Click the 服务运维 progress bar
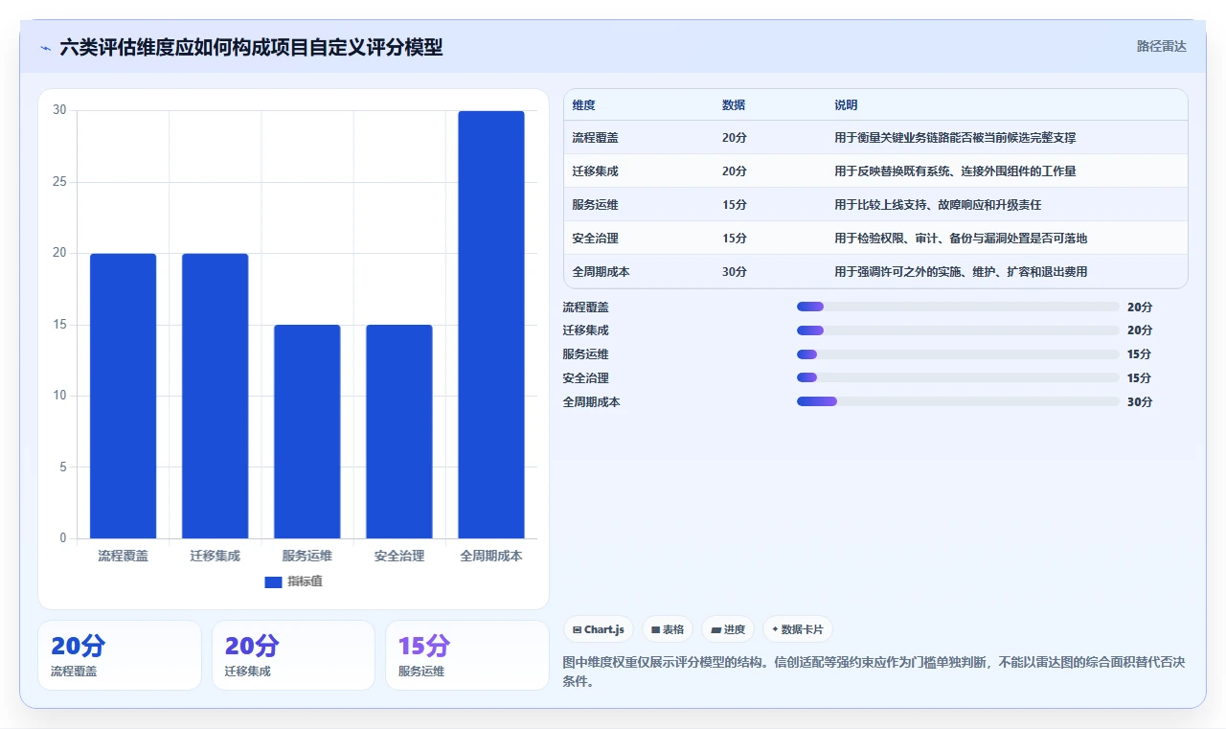1226x729 pixels. click(x=958, y=354)
